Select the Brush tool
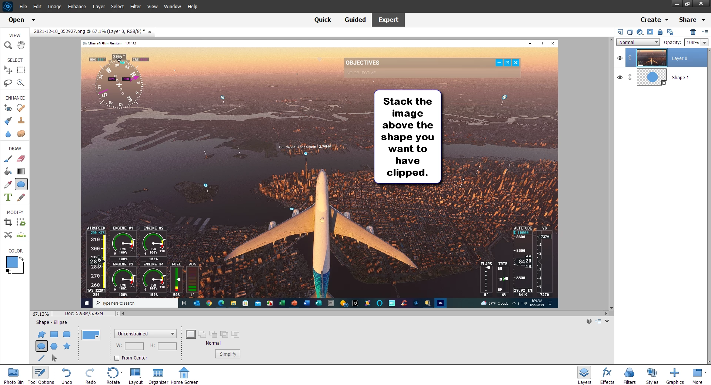The image size is (711, 385). click(x=8, y=159)
